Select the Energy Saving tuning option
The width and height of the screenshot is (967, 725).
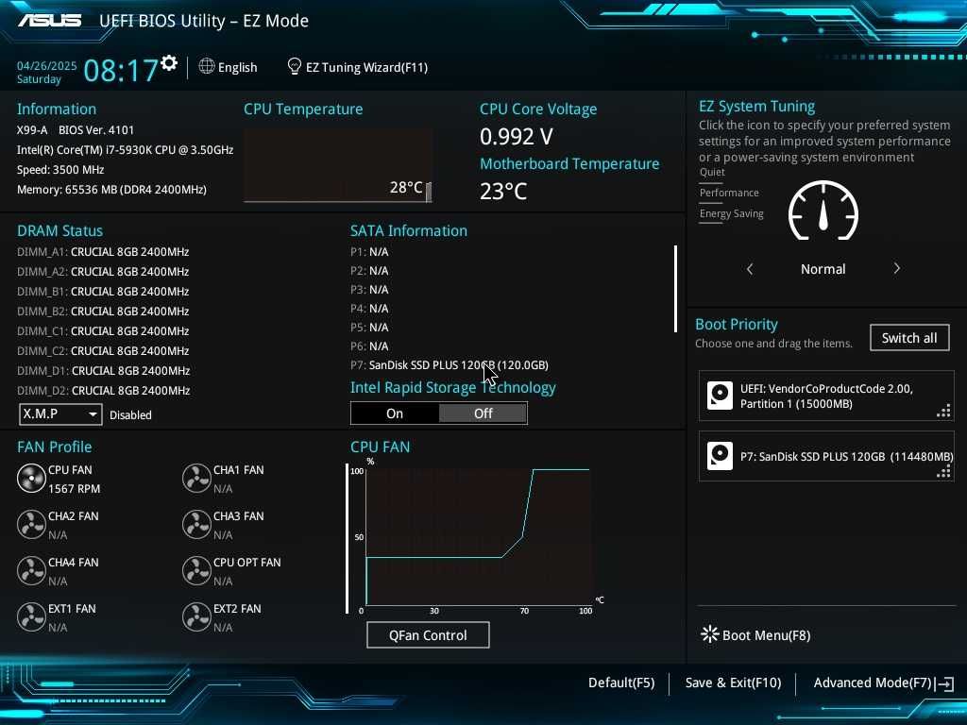point(732,213)
